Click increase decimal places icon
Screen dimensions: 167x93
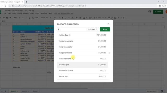coord(33,18)
